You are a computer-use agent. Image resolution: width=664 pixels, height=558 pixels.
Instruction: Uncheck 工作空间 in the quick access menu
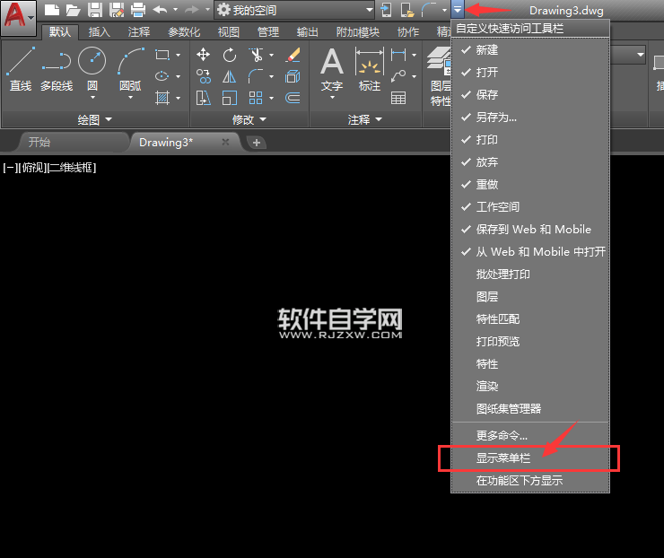[x=530, y=207]
